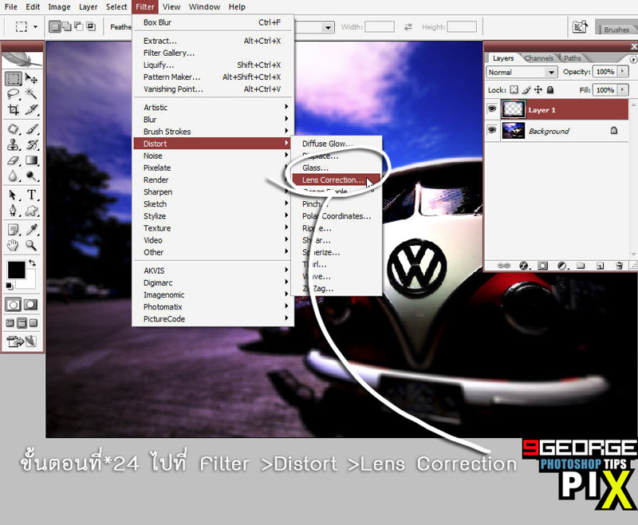638x525 pixels.
Task: Click Liquify in the Filter menu
Action: coord(211,65)
